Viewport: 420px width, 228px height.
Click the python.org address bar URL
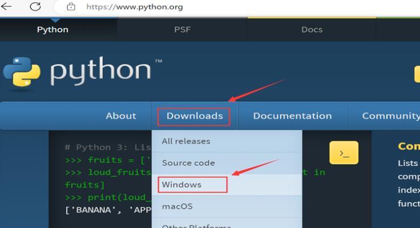click(135, 7)
